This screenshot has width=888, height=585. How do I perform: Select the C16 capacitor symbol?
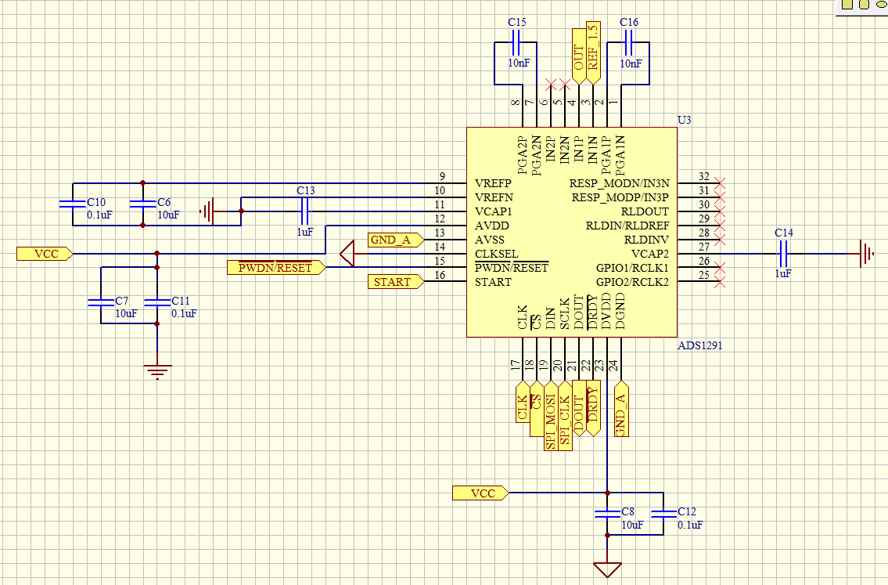628,42
